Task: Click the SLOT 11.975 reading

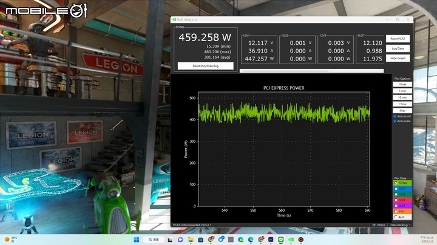Action: [x=372, y=59]
